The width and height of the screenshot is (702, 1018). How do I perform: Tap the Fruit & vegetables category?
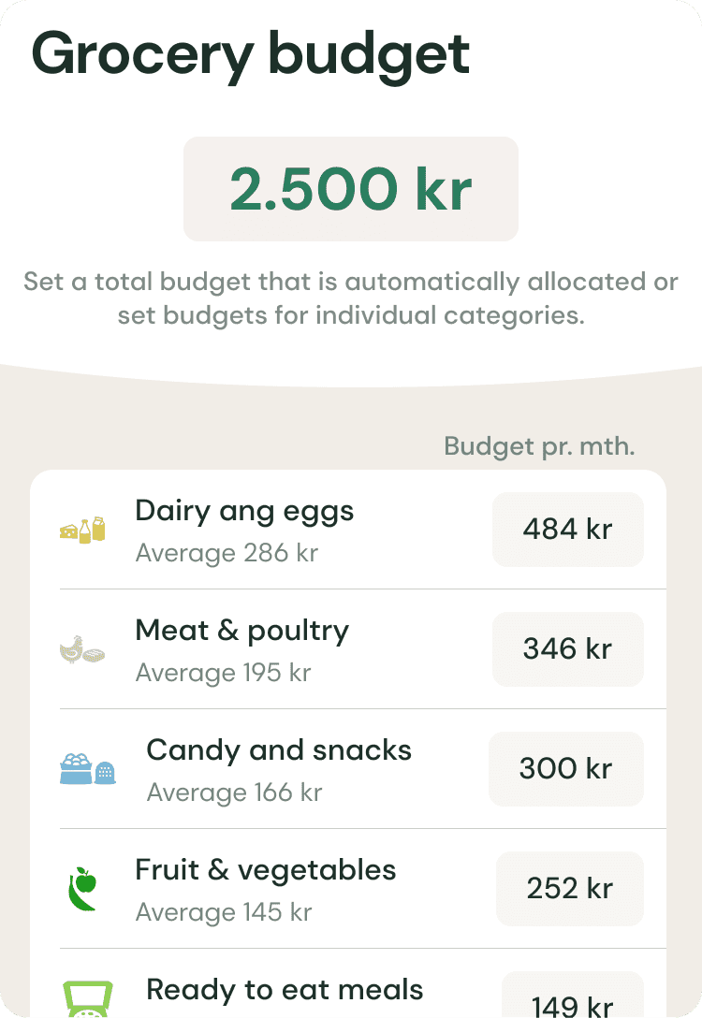[266, 870]
